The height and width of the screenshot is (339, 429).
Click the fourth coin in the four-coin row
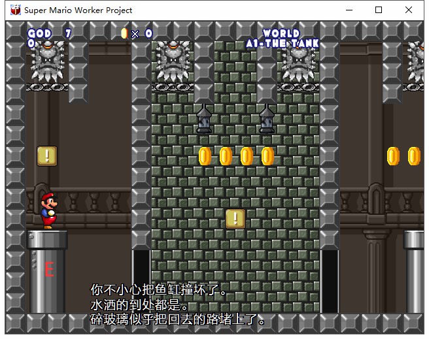267,156
